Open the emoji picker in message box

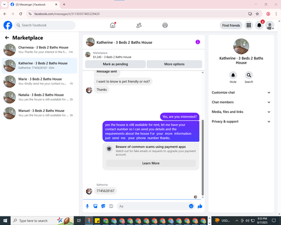[191, 206]
